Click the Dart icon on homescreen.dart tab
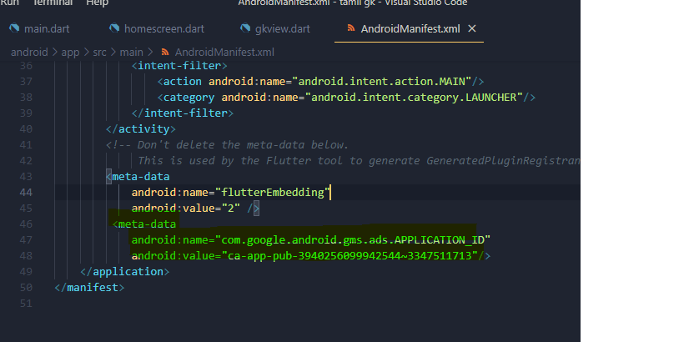The width and height of the screenshot is (699, 342). point(114,28)
